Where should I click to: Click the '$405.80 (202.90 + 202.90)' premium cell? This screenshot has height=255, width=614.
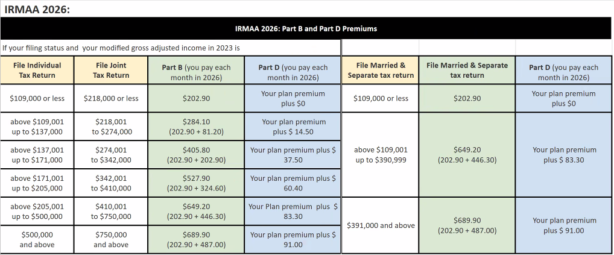[x=196, y=155]
